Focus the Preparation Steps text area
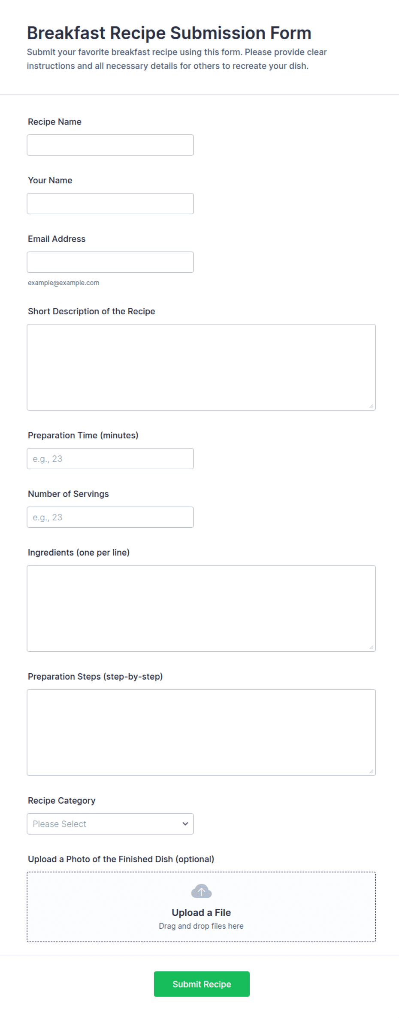Screen dimensions: 399x1018 click(x=201, y=732)
